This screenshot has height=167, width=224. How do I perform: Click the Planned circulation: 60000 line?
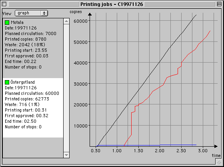click(32, 93)
